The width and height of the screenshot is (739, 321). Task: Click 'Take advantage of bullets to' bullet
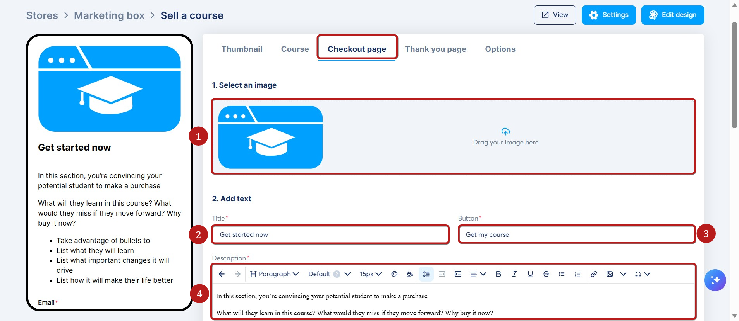[x=103, y=240]
